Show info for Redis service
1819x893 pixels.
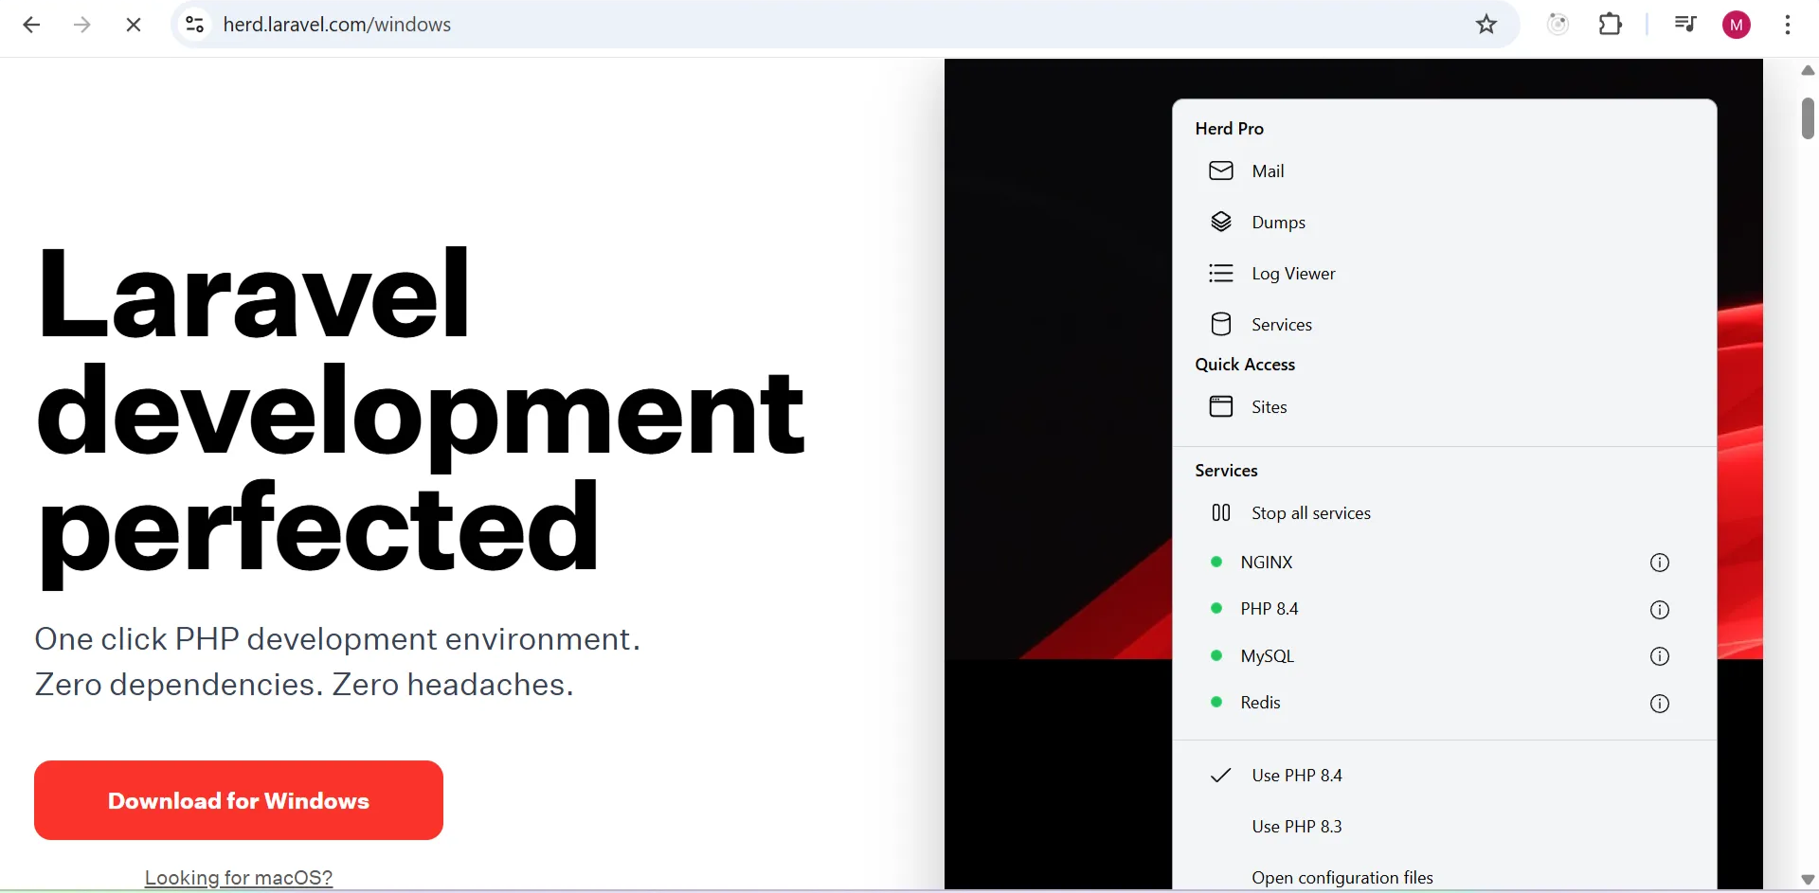click(x=1660, y=705)
